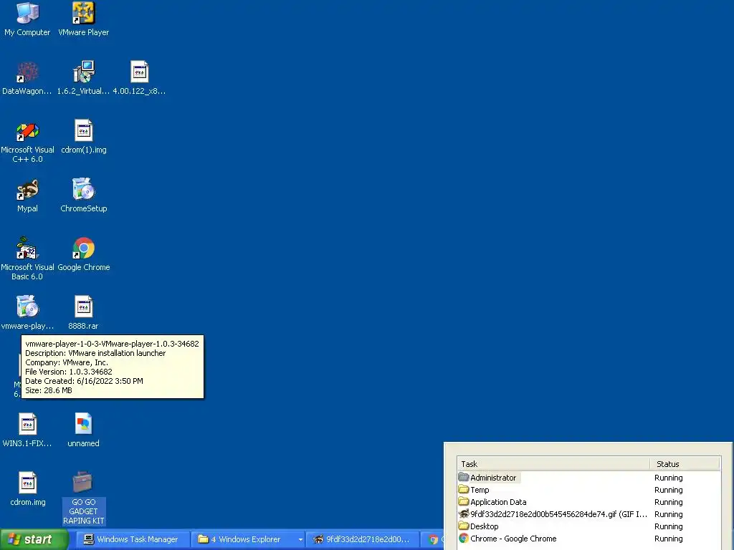This screenshot has height=550, width=734.
Task: Click the Chrome taskbar button icon
Action: [x=434, y=540]
